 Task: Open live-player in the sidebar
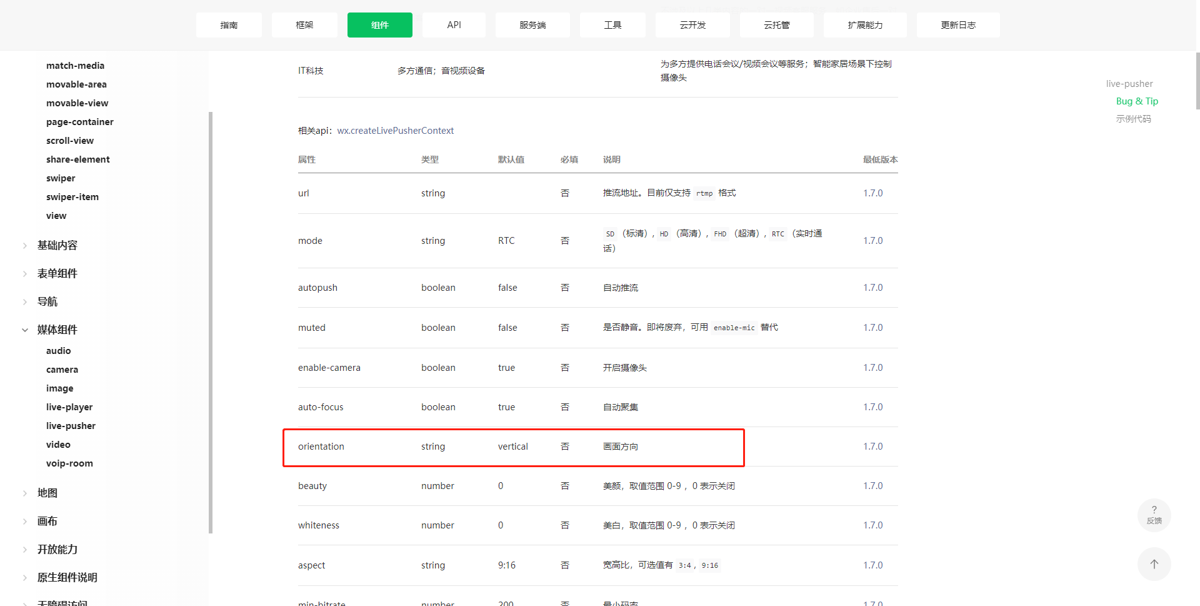pyautogui.click(x=69, y=407)
